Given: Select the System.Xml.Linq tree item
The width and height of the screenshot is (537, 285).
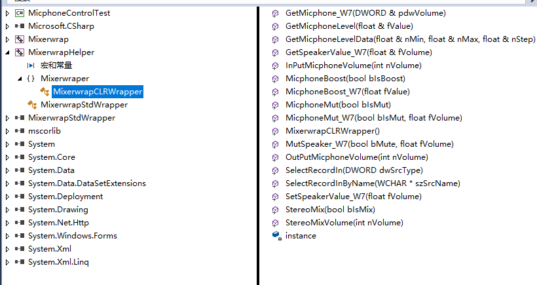Looking at the screenshot, I should 58,262.
